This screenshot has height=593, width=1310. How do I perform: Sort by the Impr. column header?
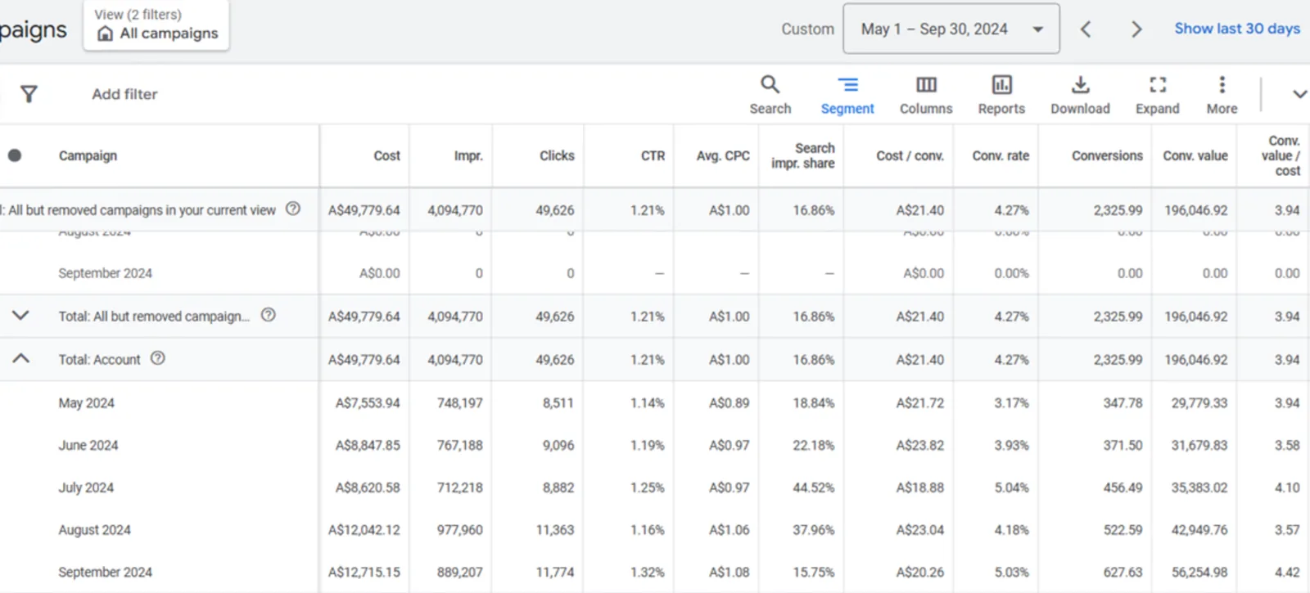pyautogui.click(x=468, y=155)
